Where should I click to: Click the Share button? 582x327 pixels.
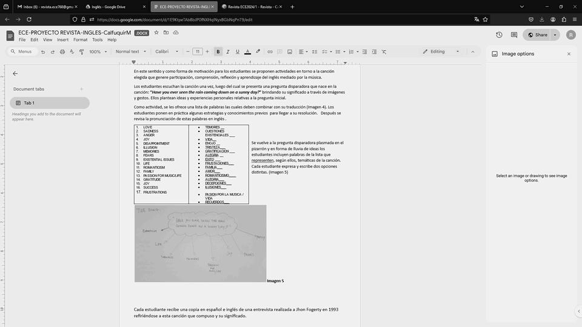point(538,35)
